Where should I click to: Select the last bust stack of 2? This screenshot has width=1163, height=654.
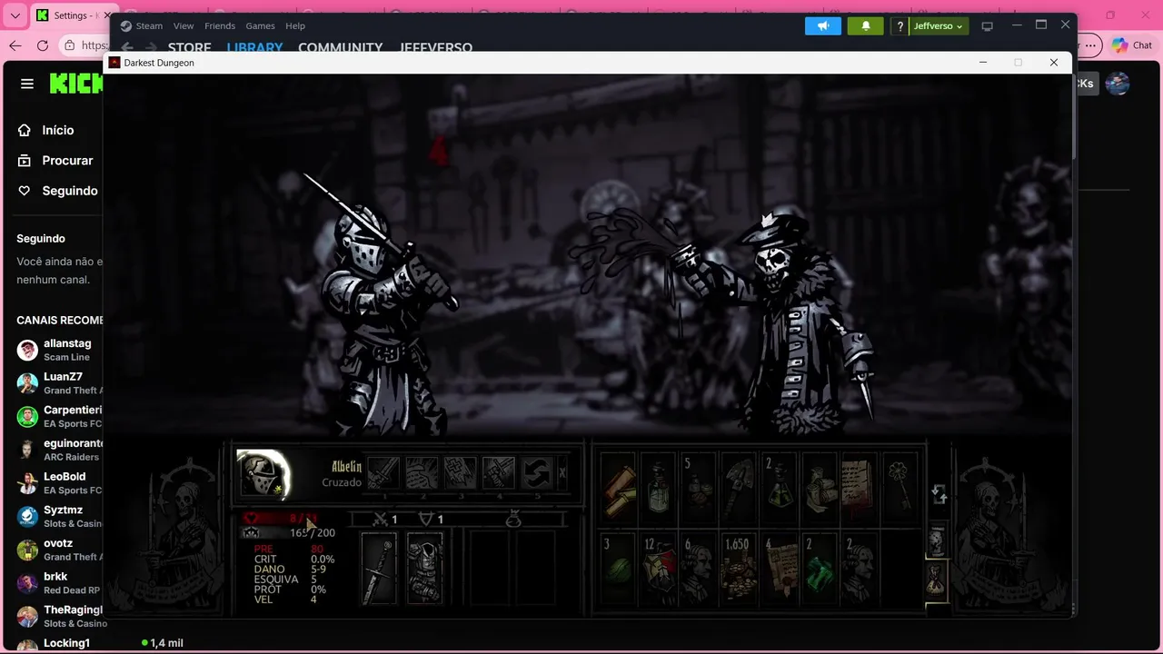point(860,569)
